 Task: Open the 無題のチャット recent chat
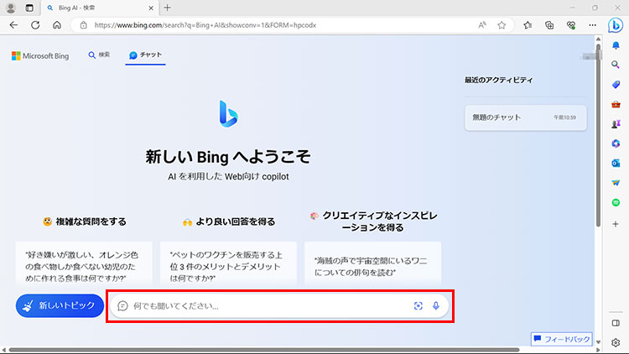[x=526, y=117]
